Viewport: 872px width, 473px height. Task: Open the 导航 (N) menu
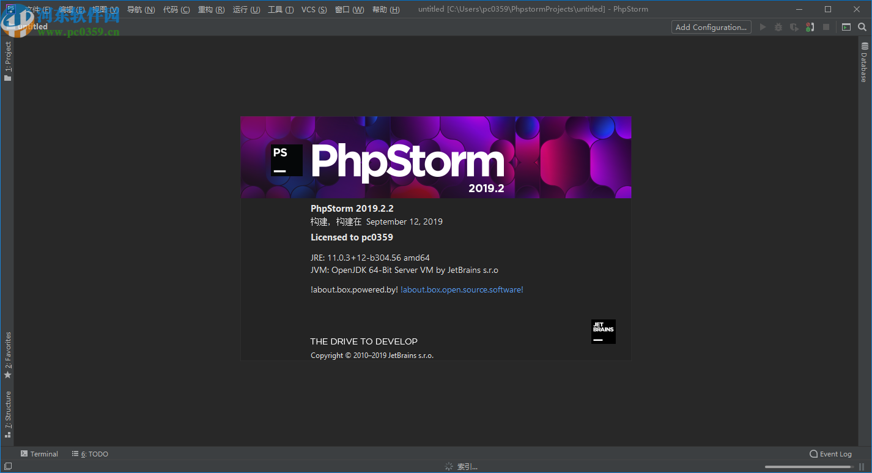coord(141,9)
